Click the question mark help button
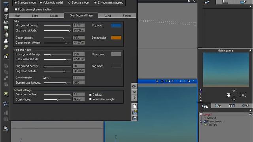The height and width of the screenshot is (142, 253). point(134,98)
